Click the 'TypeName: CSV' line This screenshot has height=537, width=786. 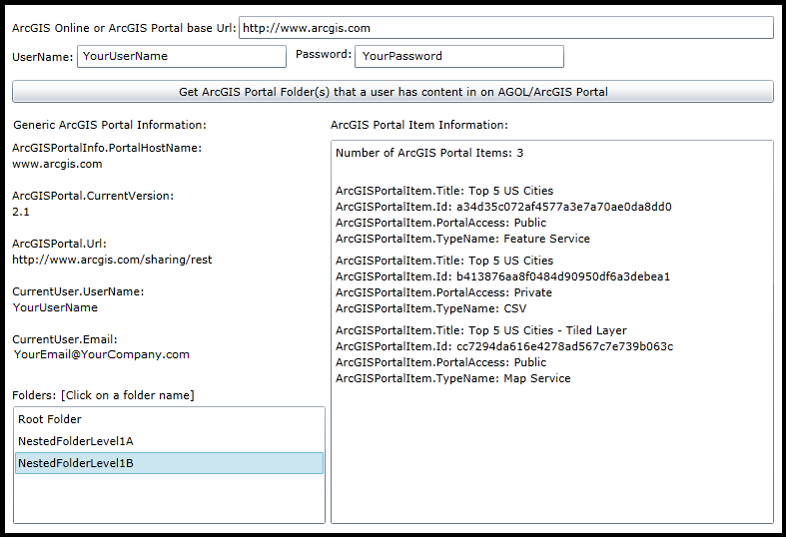[x=431, y=308]
